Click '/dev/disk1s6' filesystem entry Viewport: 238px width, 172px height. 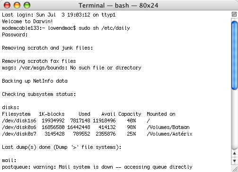tap(19, 120)
